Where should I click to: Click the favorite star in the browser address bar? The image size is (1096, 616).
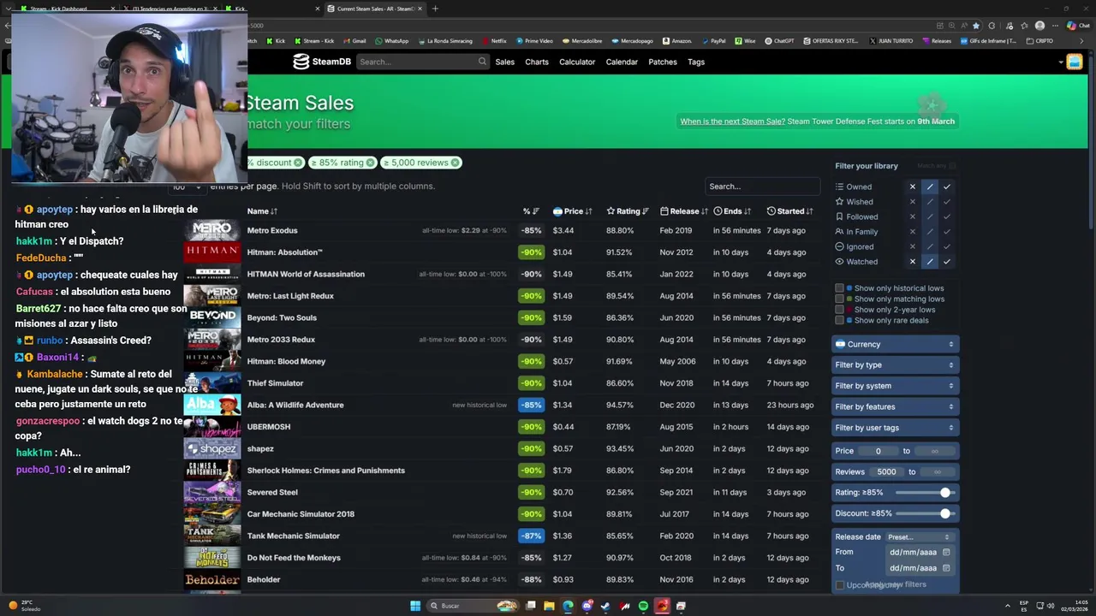tap(975, 26)
